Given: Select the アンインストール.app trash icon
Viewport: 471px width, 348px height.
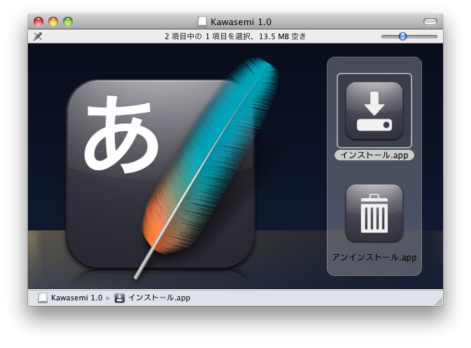Looking at the screenshot, I should click(374, 213).
